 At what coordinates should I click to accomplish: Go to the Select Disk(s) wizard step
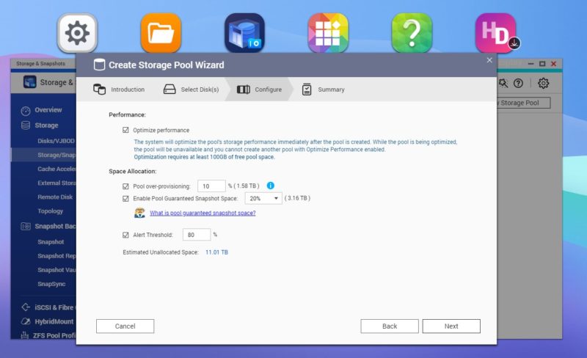coord(191,89)
